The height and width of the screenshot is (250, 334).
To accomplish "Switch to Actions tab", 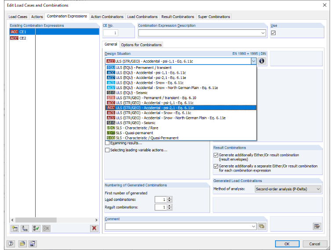I will pos(37,17).
